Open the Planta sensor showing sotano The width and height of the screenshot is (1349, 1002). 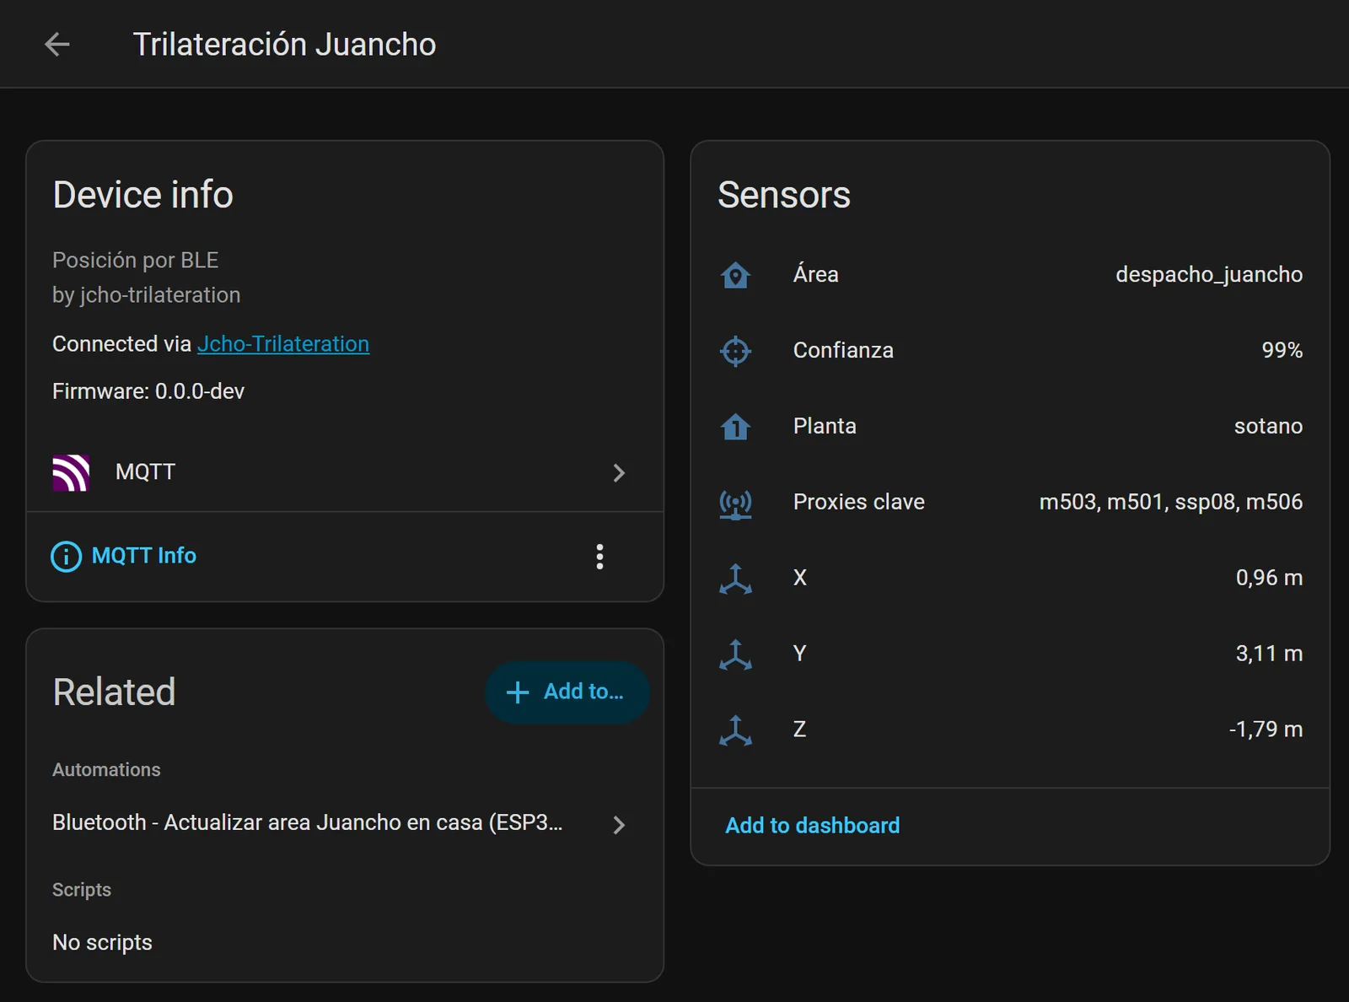point(1010,427)
